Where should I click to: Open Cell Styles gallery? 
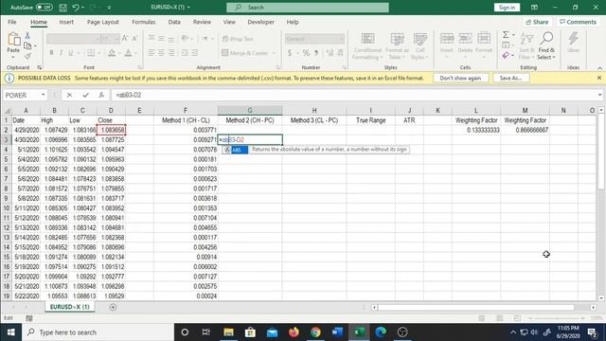[419, 45]
